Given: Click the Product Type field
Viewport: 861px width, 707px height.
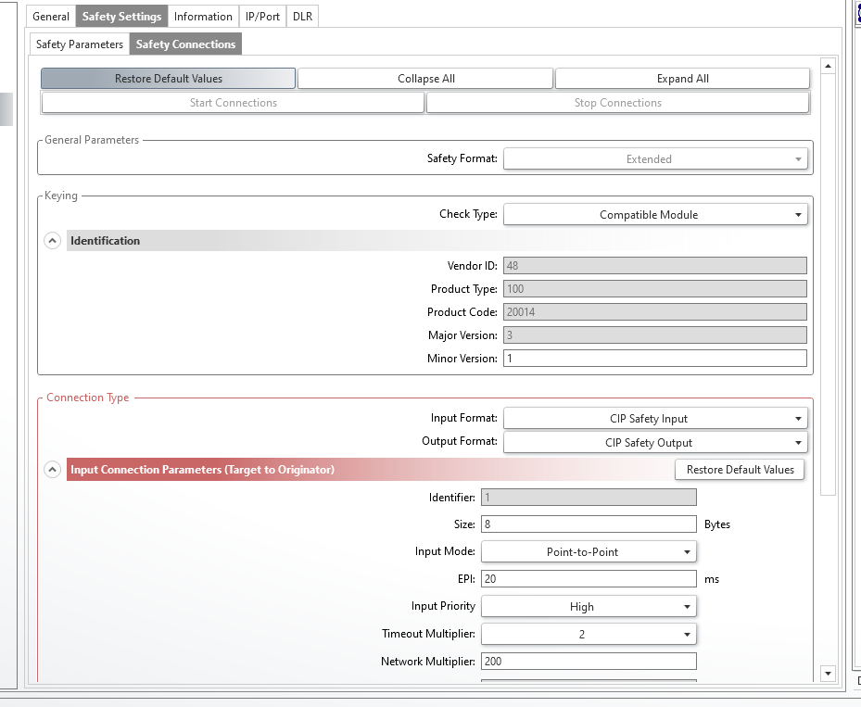Looking at the screenshot, I should coord(655,289).
